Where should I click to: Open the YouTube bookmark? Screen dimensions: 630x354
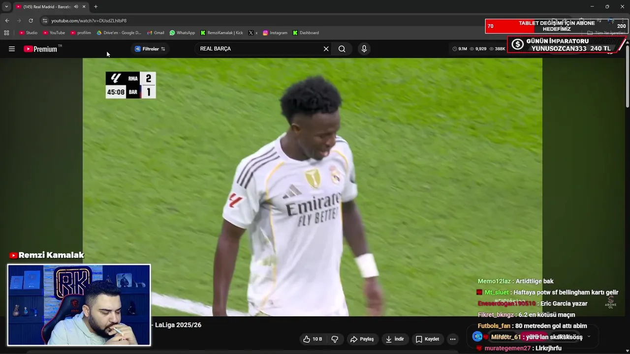(x=54, y=33)
